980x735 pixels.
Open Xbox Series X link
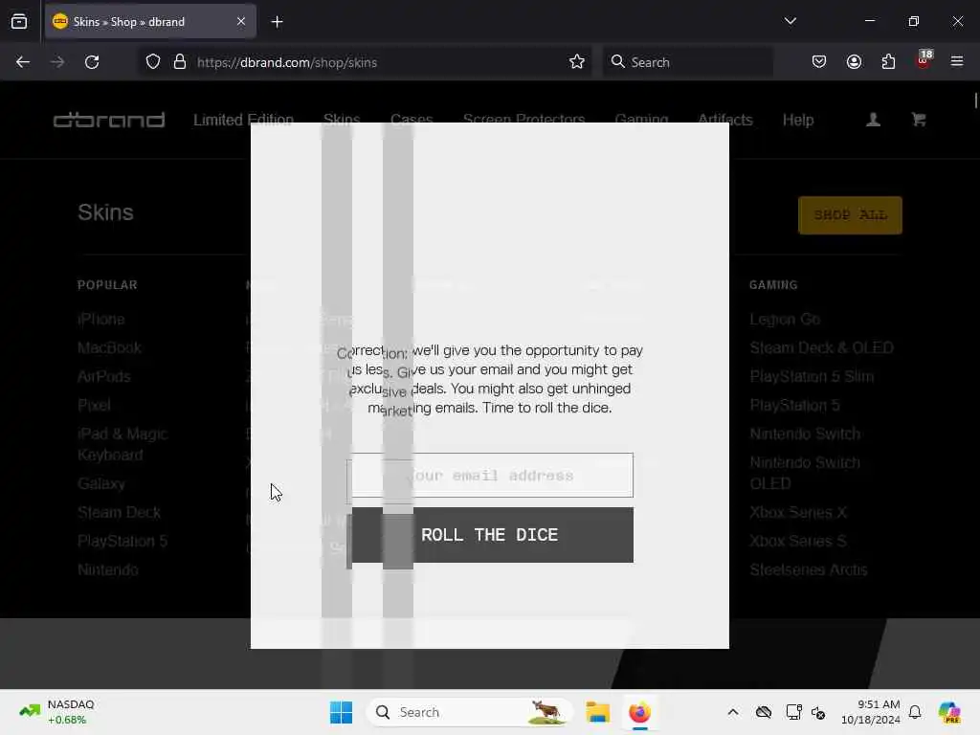798,513
